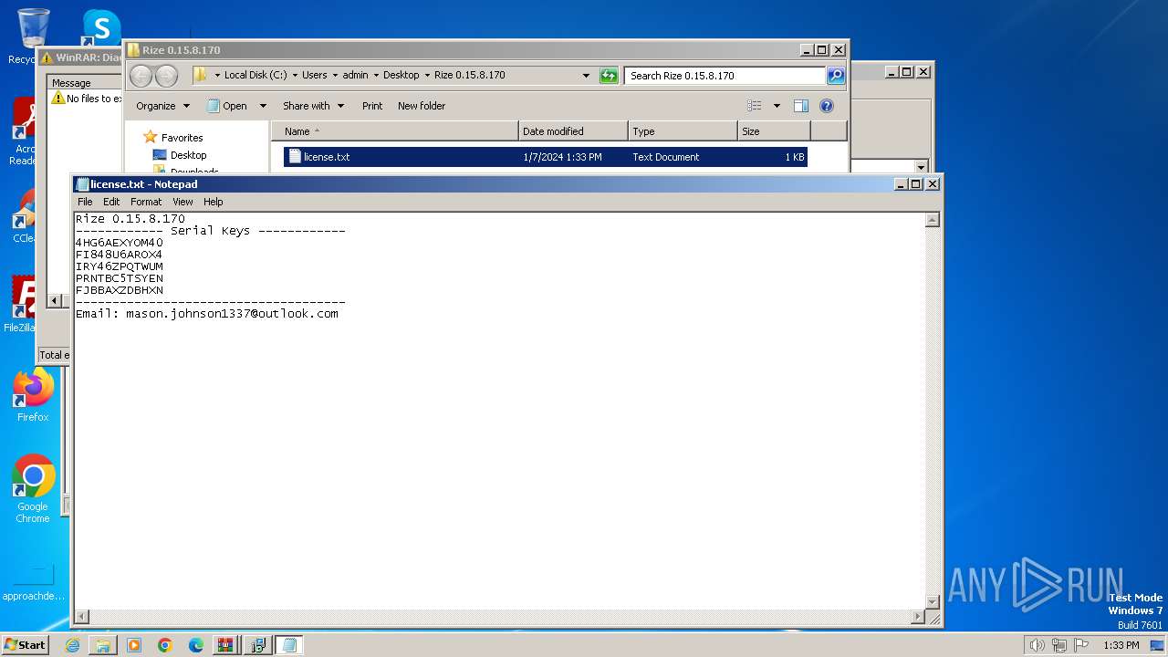The width and height of the screenshot is (1168, 657).
Task: Sort by Type column header
Action: (683, 131)
